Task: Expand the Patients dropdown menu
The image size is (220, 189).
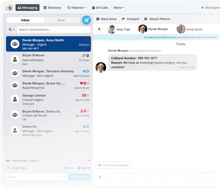Action: (x=76, y=8)
